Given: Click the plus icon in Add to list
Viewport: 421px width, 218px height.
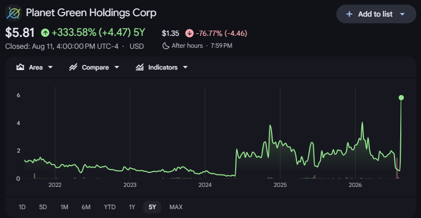Looking at the screenshot, I should tap(349, 14).
